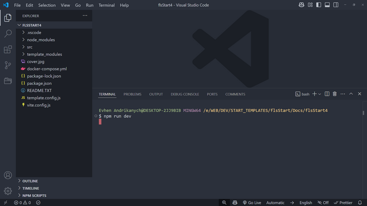Open the Search view in activity bar
367x206 pixels.
(8, 34)
